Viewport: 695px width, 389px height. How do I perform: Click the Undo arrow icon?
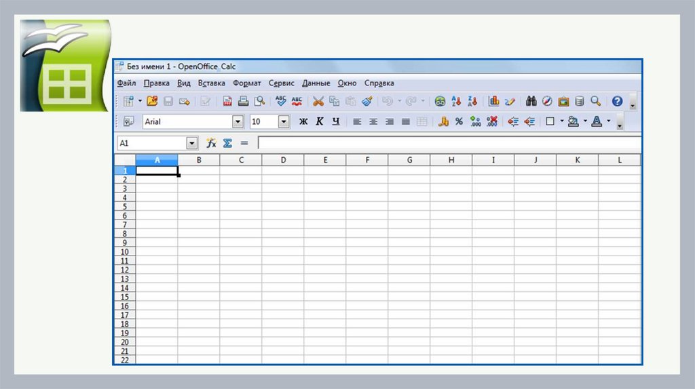tap(388, 102)
